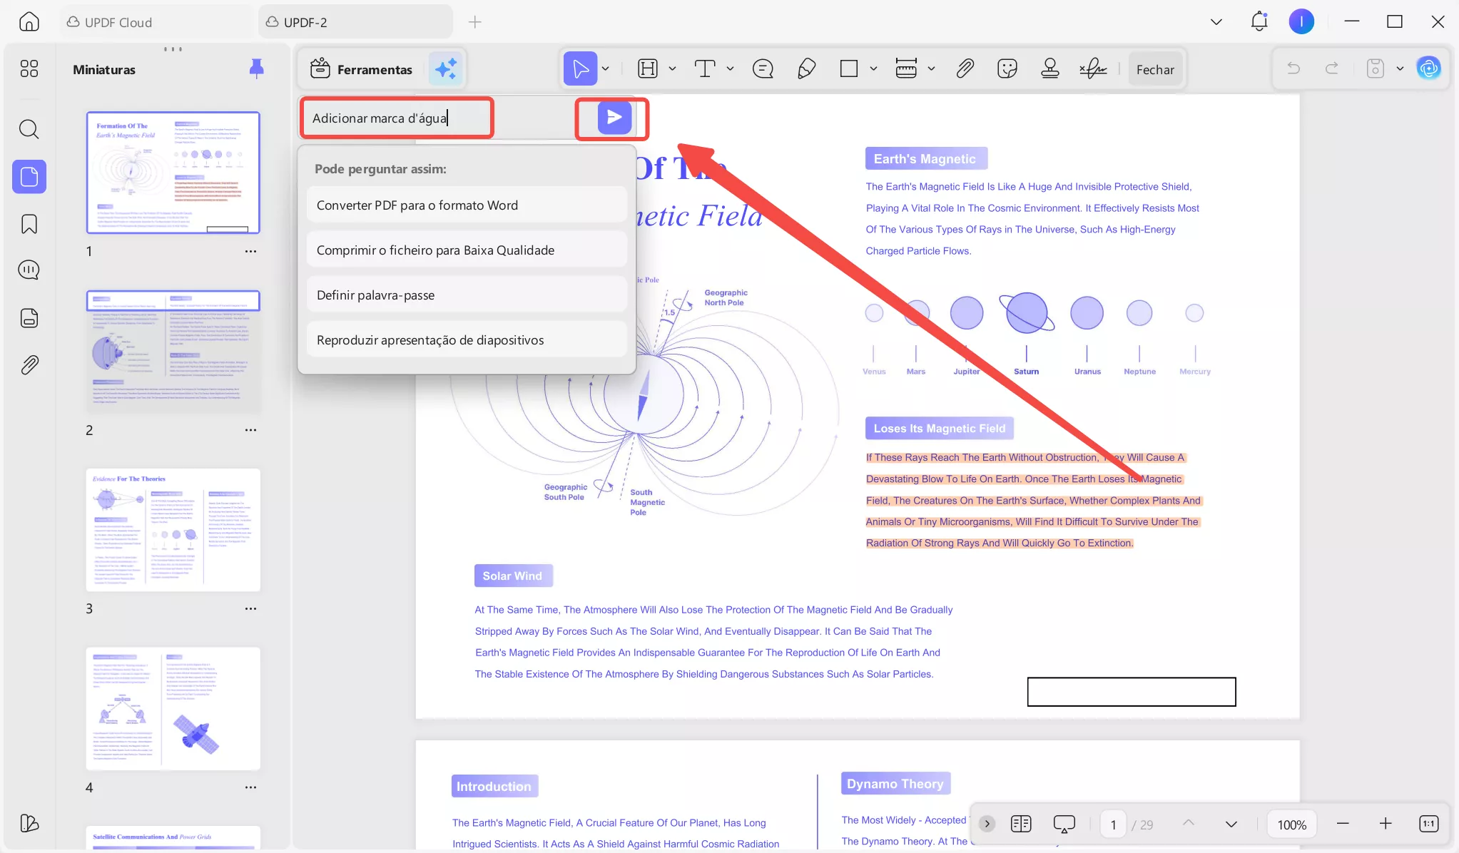Select the pencil drawing tool
This screenshot has height=853, width=1459.
pos(806,68)
